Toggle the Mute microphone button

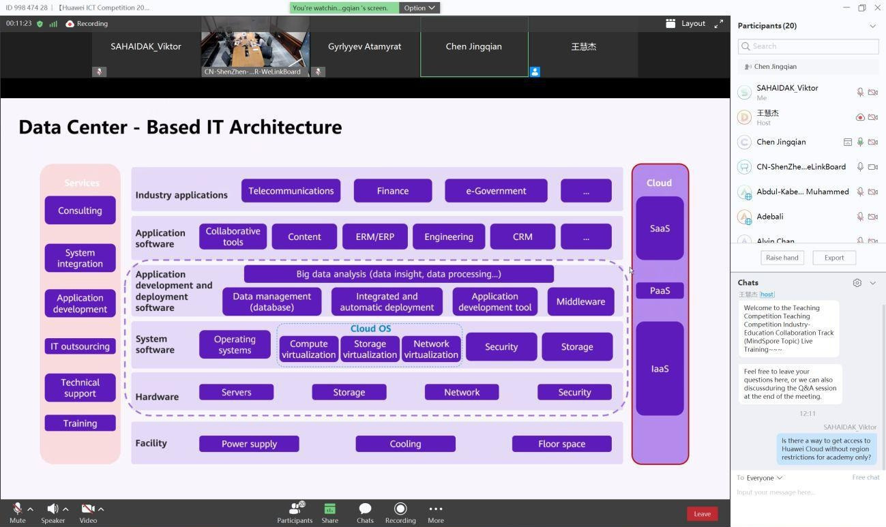17,509
